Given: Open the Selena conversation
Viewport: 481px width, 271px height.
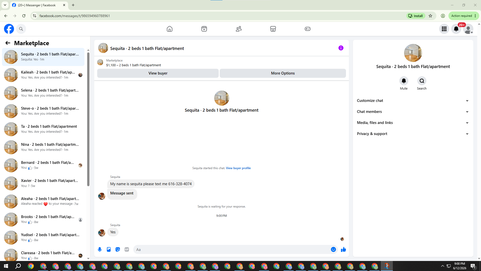Looking at the screenshot, I should tap(43, 93).
